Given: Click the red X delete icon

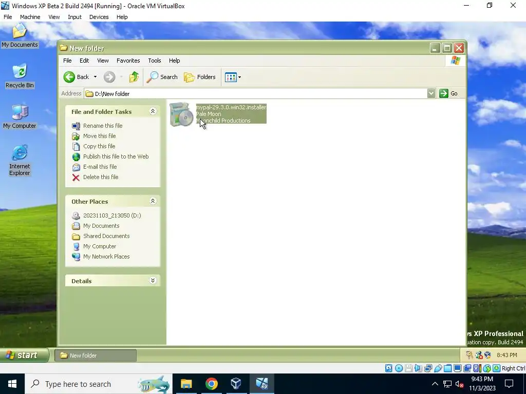Looking at the screenshot, I should [x=76, y=177].
